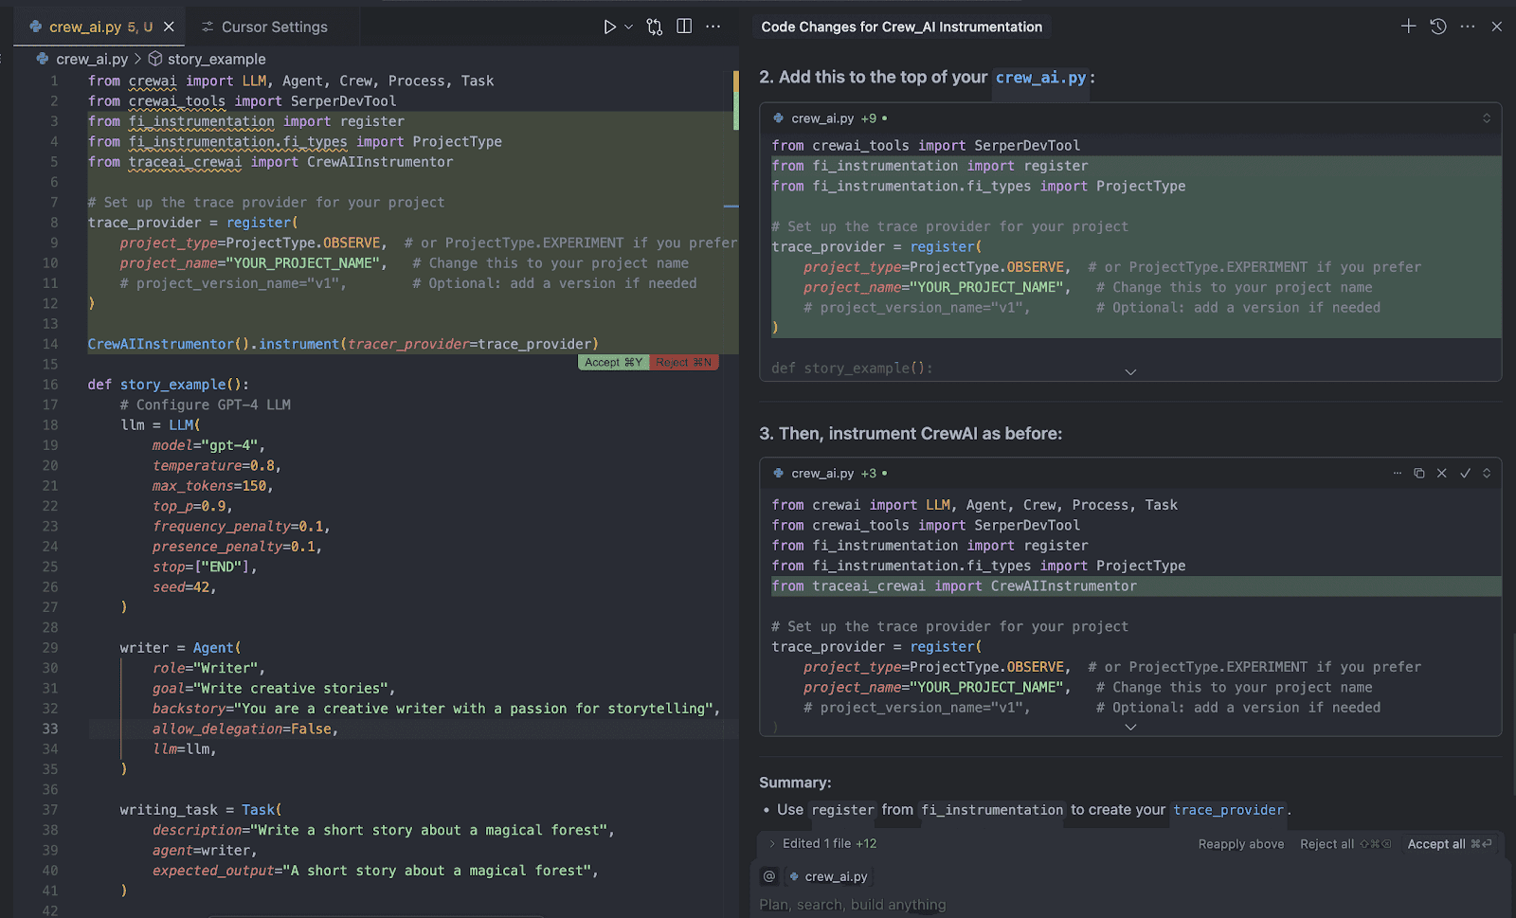Click 'allow_delegation=False' on line 33

243,729
